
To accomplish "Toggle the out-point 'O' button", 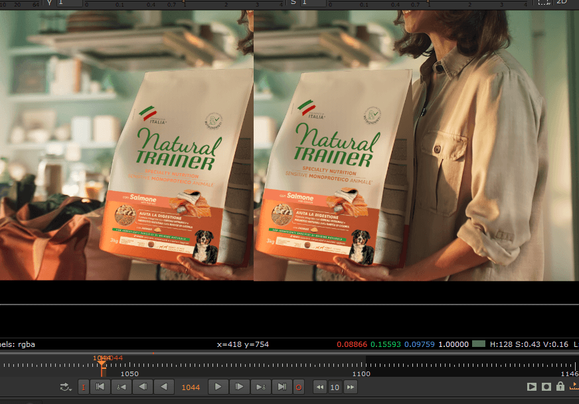I will click(x=299, y=387).
